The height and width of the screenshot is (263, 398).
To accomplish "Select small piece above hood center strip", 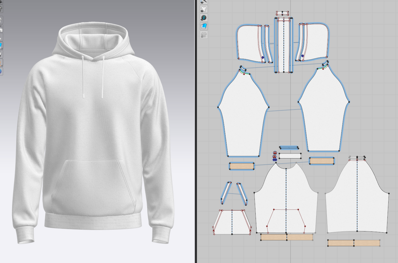I will 283,13.
